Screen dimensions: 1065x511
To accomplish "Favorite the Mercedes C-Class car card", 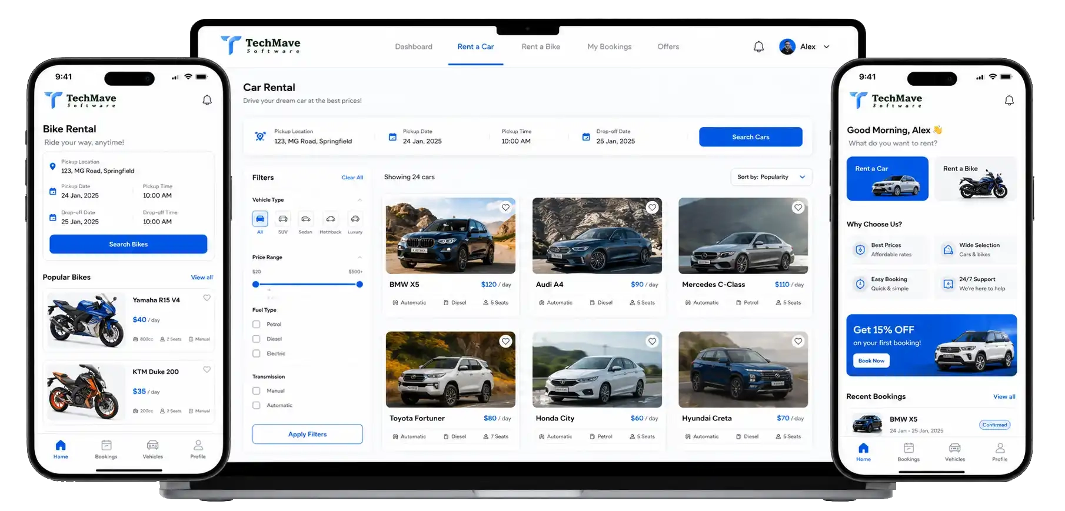I will tap(798, 208).
